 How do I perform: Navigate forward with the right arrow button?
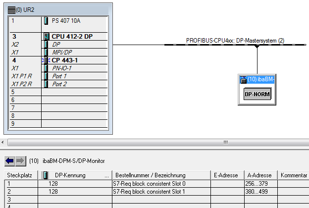20,160
